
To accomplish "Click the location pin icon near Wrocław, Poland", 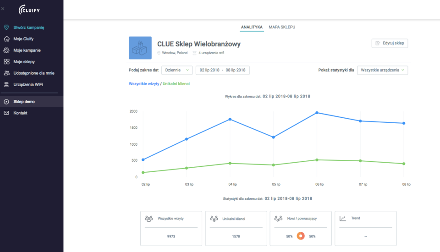I will (159, 53).
